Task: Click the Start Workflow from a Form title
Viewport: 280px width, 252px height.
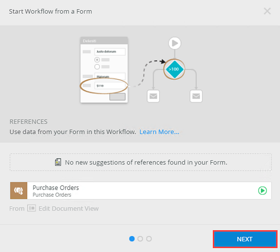Action: (50, 11)
